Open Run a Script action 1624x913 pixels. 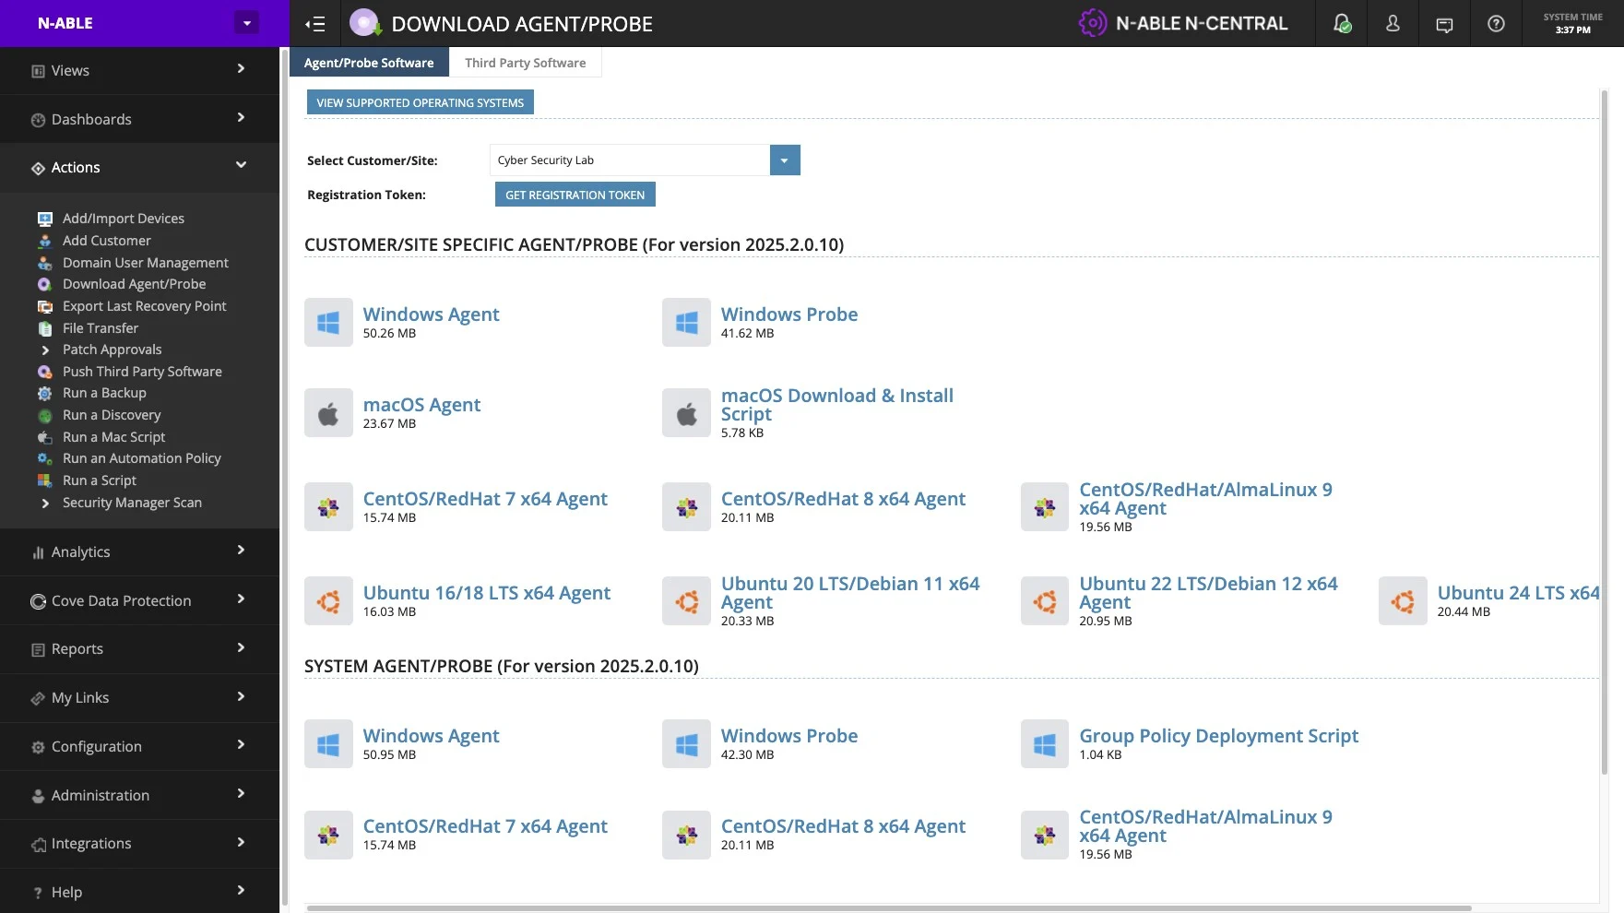point(100,480)
